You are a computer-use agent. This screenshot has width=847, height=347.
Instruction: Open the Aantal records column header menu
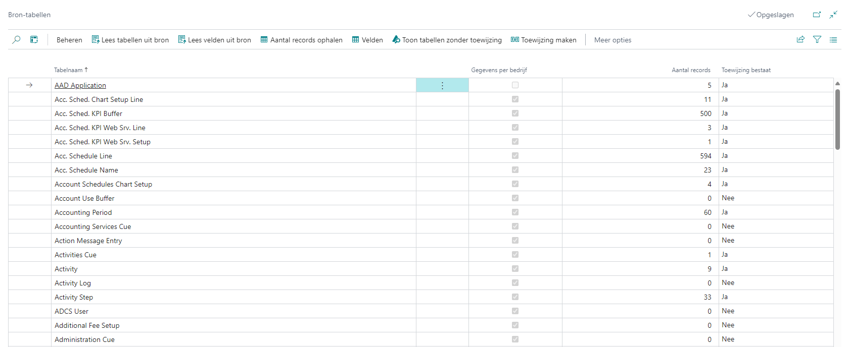tap(690, 70)
